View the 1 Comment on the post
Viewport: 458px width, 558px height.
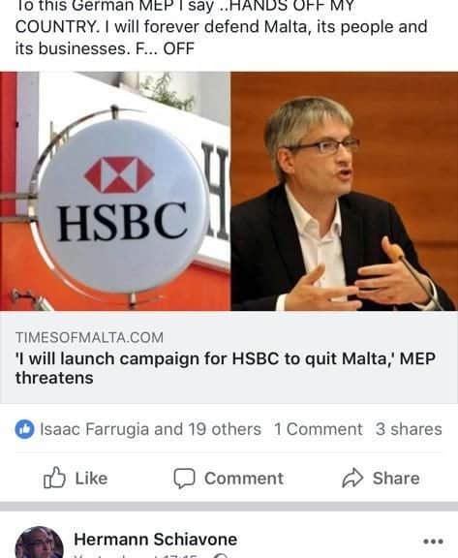(x=319, y=429)
